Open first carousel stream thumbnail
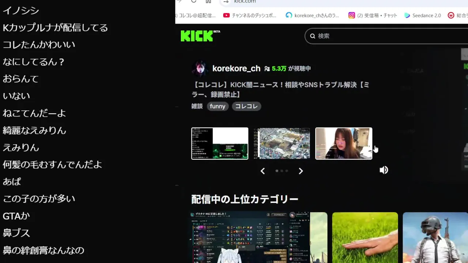468x263 pixels. click(220, 143)
